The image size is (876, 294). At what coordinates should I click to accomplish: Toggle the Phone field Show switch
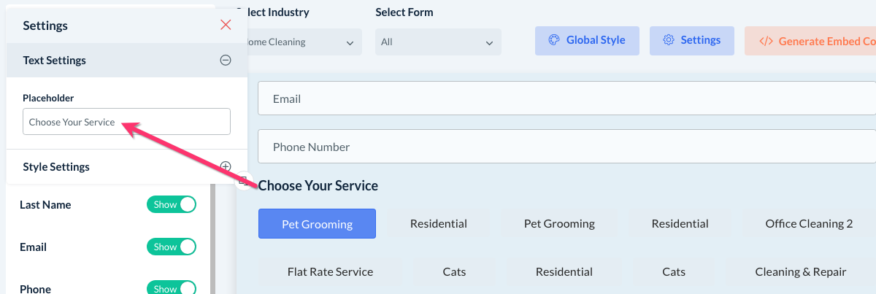pyautogui.click(x=172, y=288)
